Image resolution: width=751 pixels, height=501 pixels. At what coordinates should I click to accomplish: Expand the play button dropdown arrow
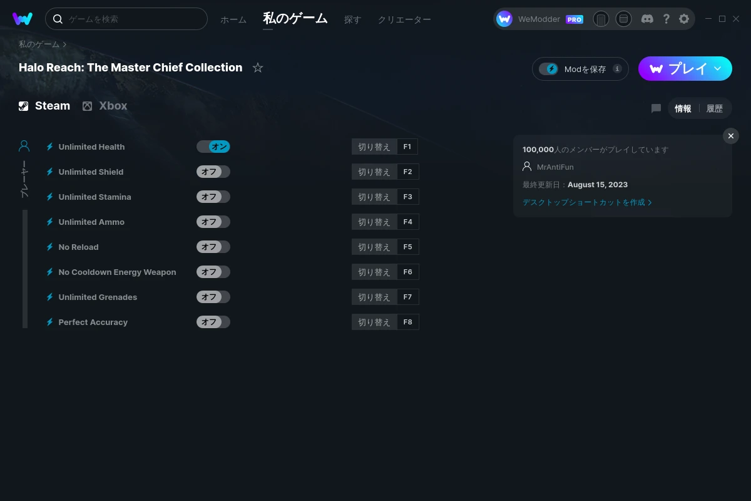(x=718, y=68)
